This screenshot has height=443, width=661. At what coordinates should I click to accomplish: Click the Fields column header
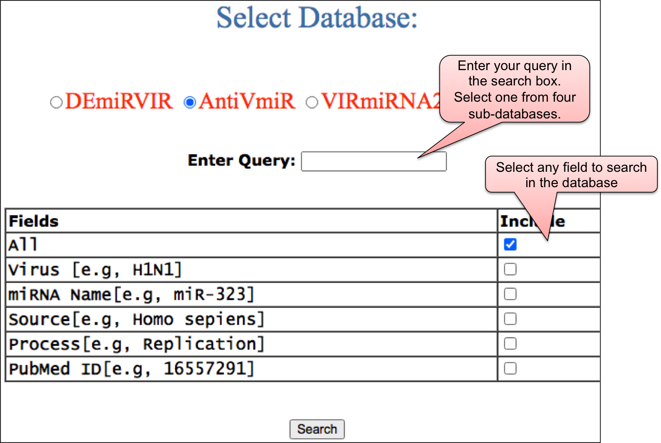coord(34,221)
